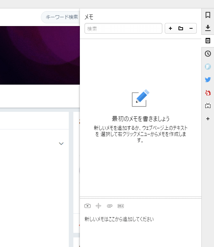Toggle Markdown view in the note editor

121,206
